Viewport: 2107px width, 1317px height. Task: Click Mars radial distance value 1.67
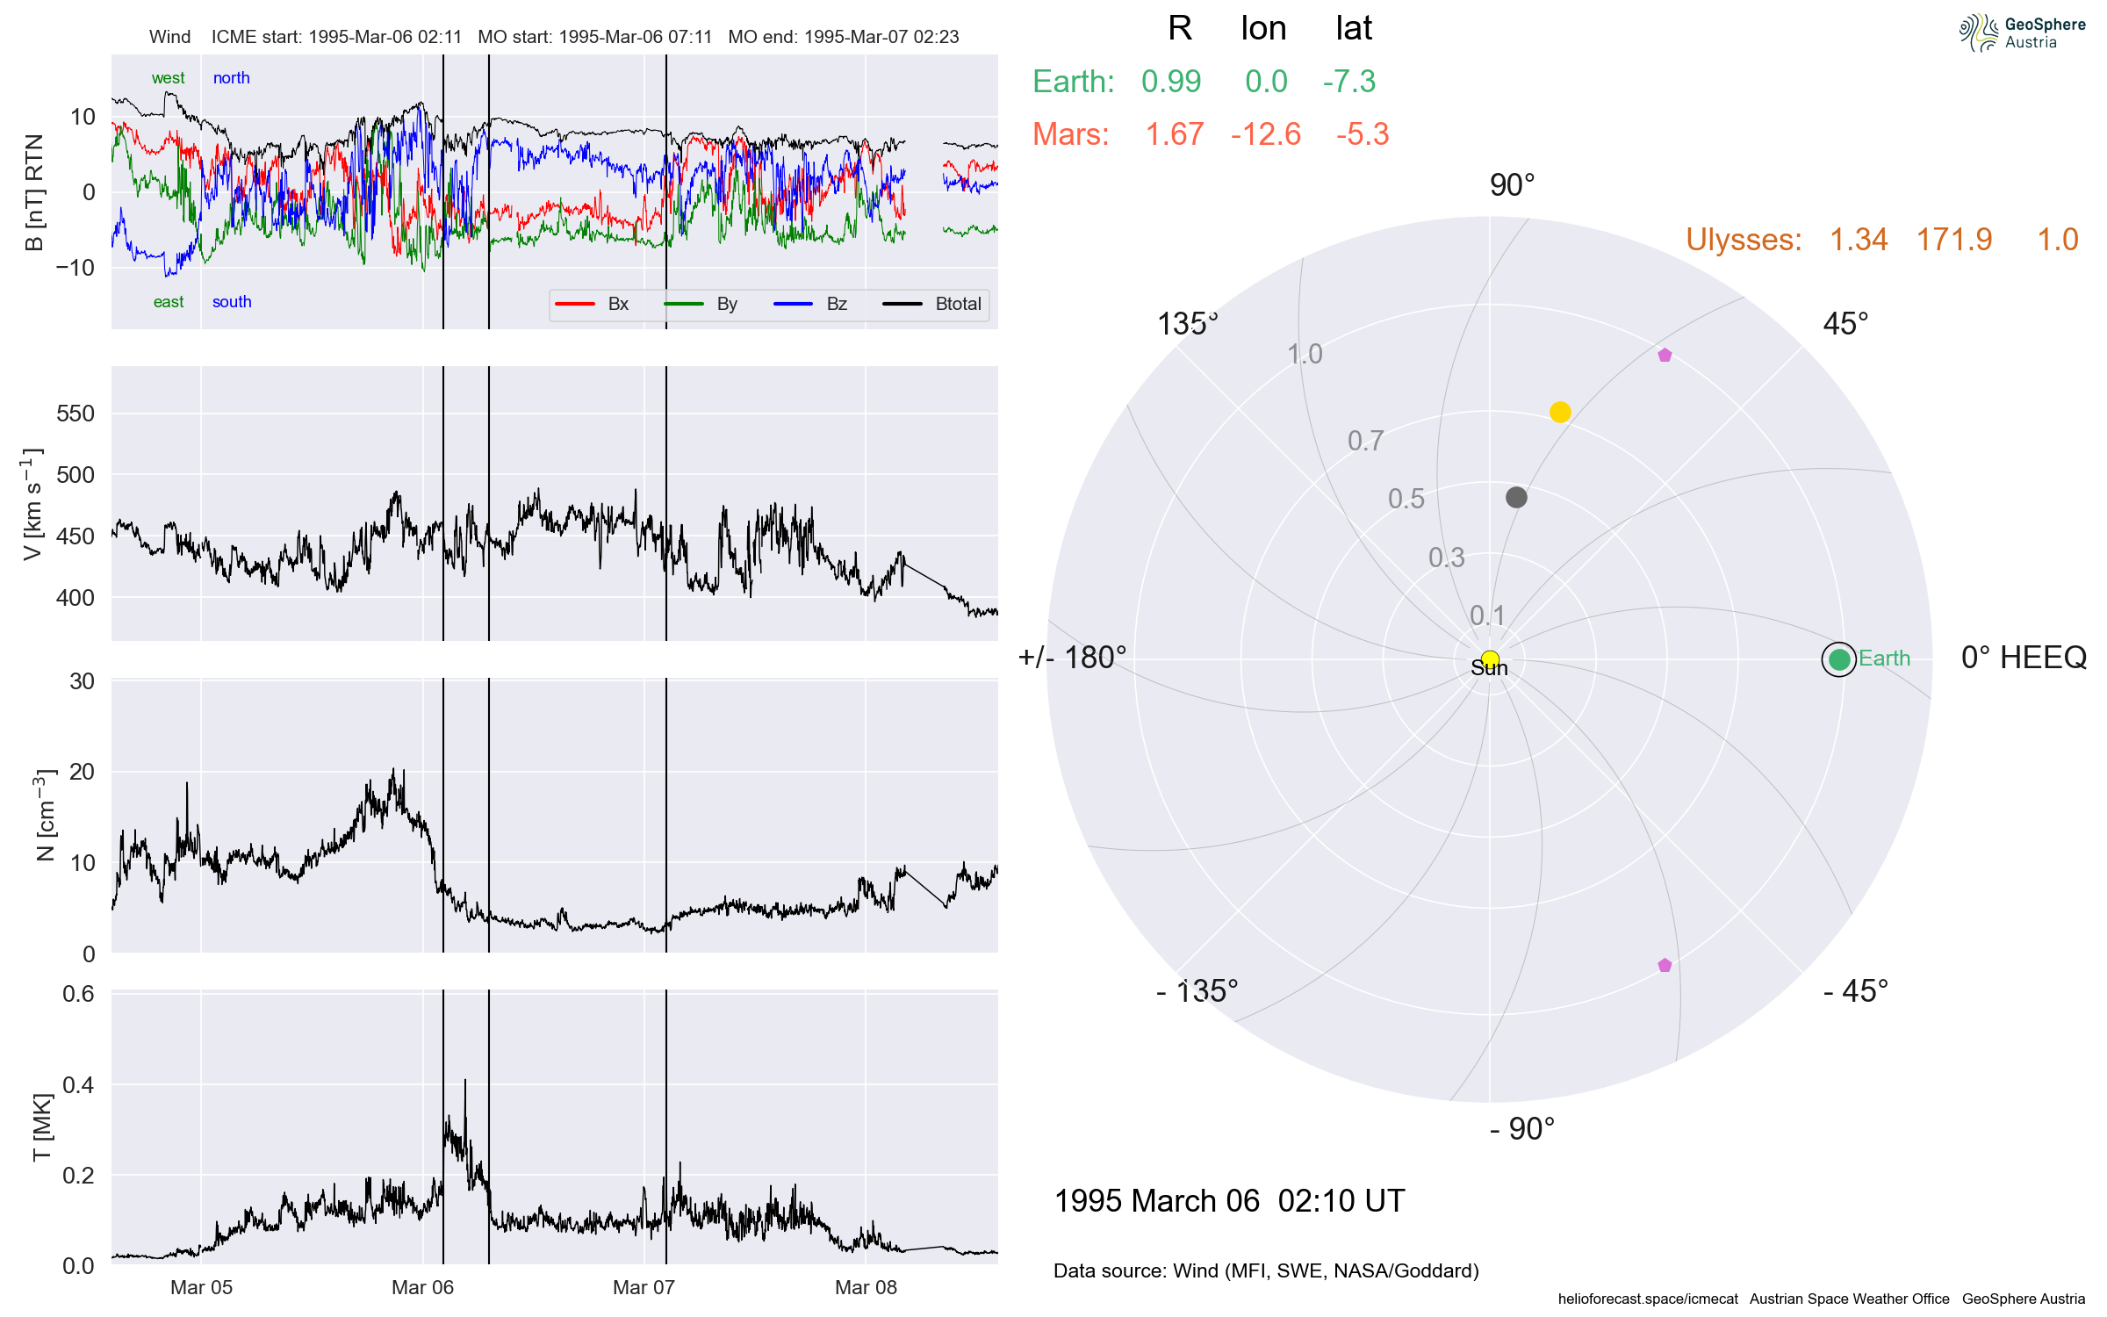[1175, 134]
